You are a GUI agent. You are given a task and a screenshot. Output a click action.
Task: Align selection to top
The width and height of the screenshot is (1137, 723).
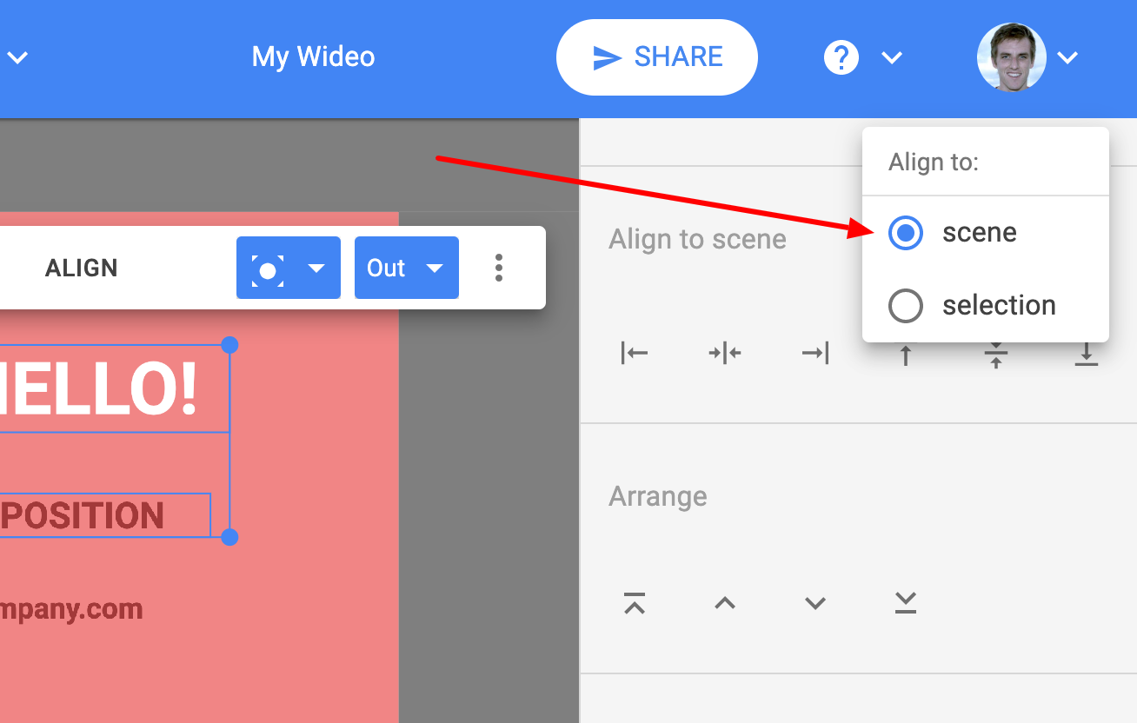point(905,353)
